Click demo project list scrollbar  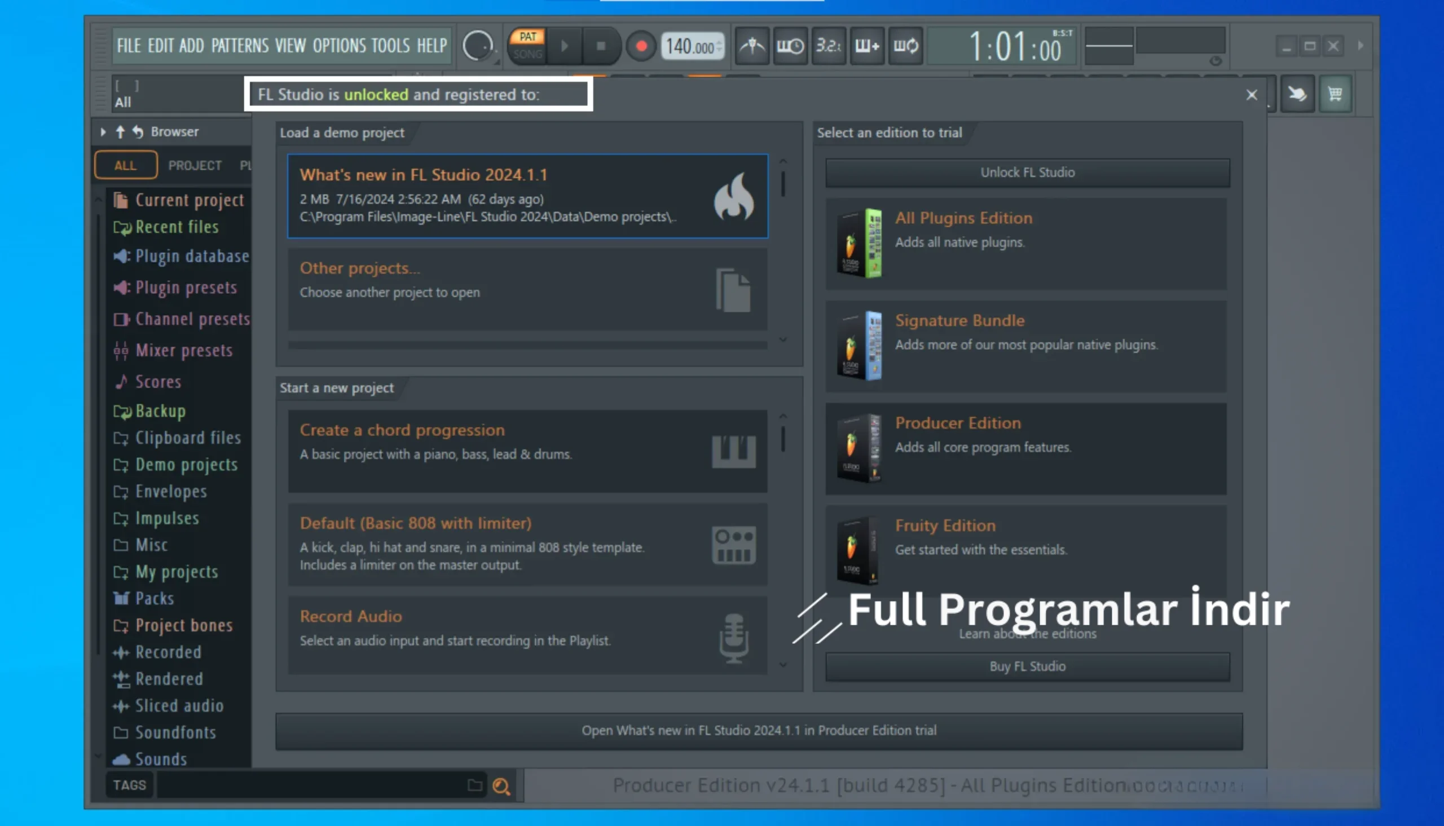[783, 183]
